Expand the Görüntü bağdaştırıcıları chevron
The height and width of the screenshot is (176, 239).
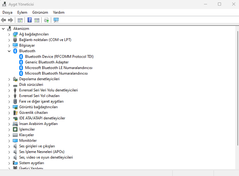coord(9,107)
